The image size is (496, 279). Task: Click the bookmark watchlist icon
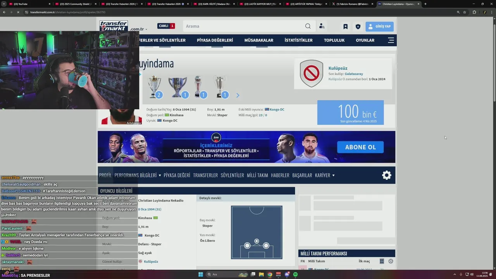coord(345,26)
